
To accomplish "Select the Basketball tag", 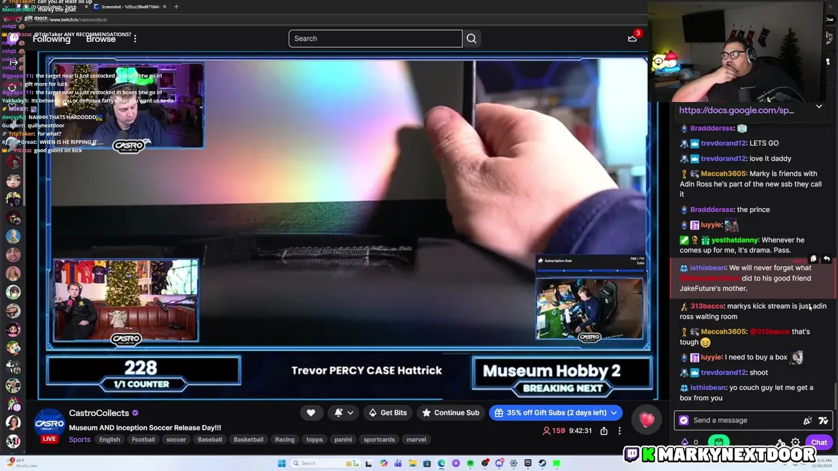I will click(249, 440).
